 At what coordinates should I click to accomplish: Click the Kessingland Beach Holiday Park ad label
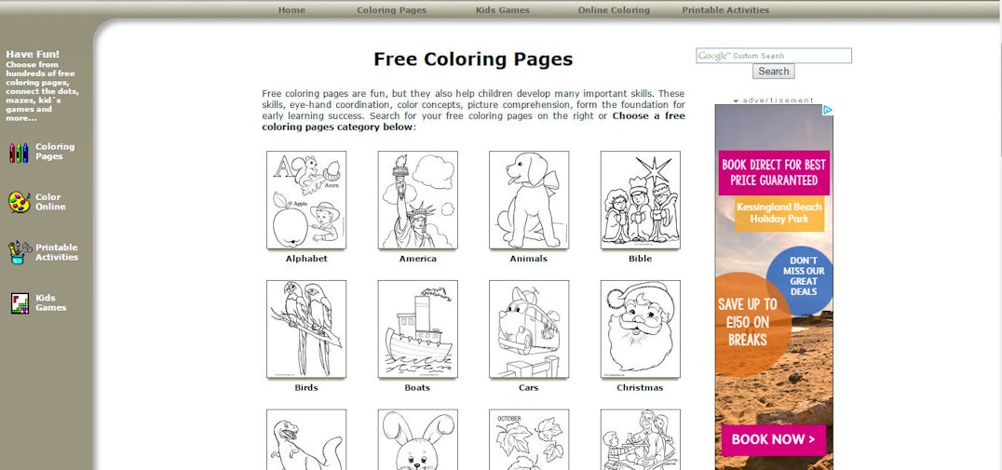(x=779, y=213)
